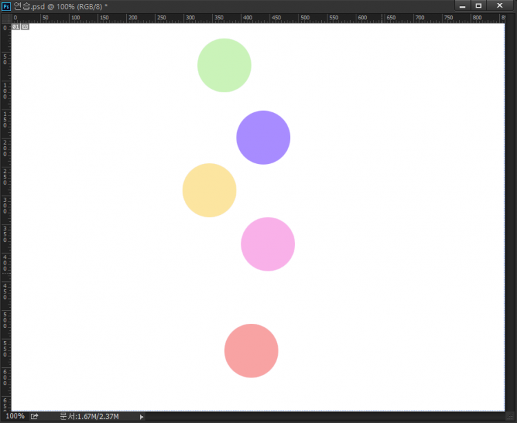Click the vertical ruler on left side
Image resolution: width=517 pixels, height=423 pixels.
[x=6, y=207]
